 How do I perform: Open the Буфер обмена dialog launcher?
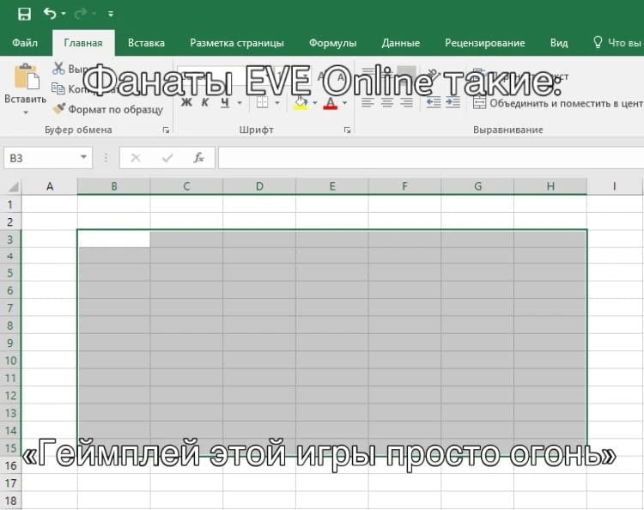point(166,131)
